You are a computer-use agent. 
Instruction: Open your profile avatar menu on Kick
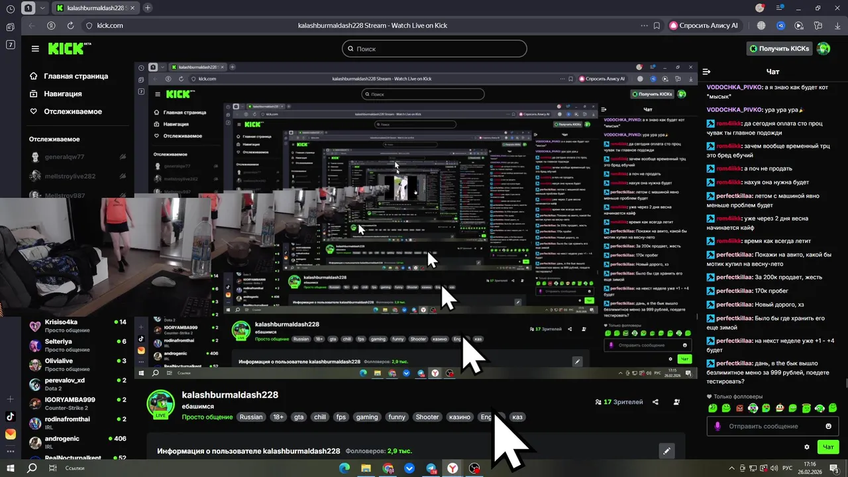[x=823, y=48]
